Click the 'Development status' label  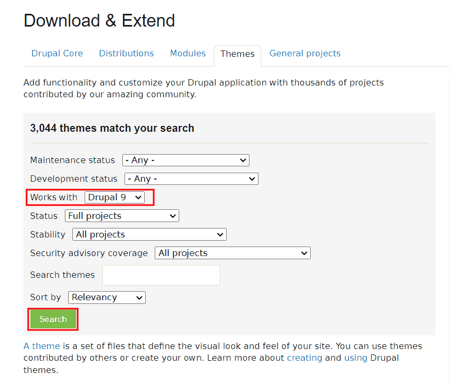click(x=74, y=179)
